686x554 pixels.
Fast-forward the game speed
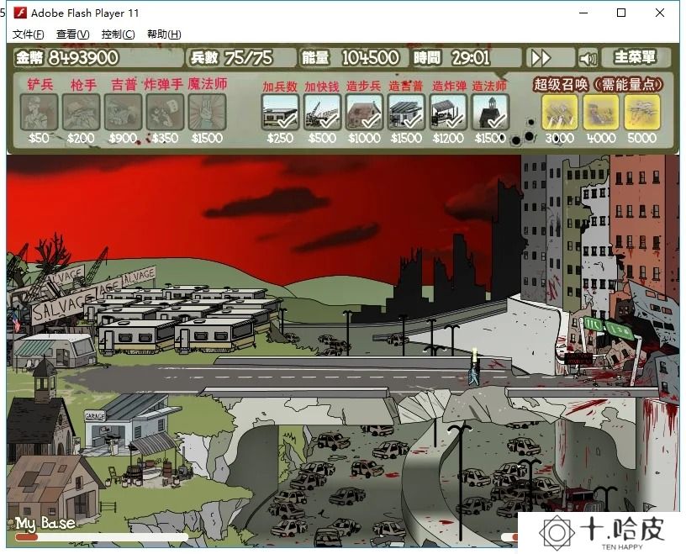click(x=550, y=58)
